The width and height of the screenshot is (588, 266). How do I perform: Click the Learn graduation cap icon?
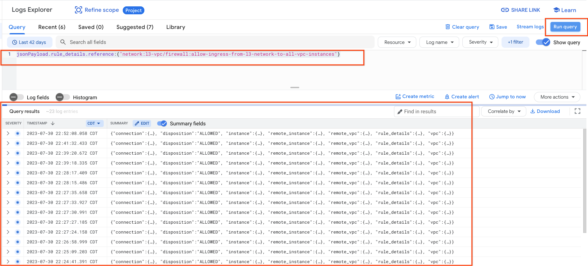click(x=556, y=10)
